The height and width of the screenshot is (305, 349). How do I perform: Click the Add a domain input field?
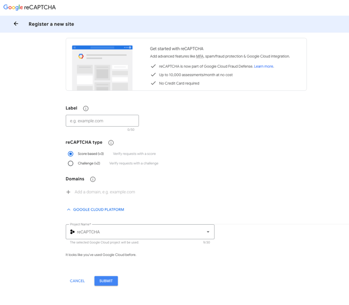tap(105, 192)
